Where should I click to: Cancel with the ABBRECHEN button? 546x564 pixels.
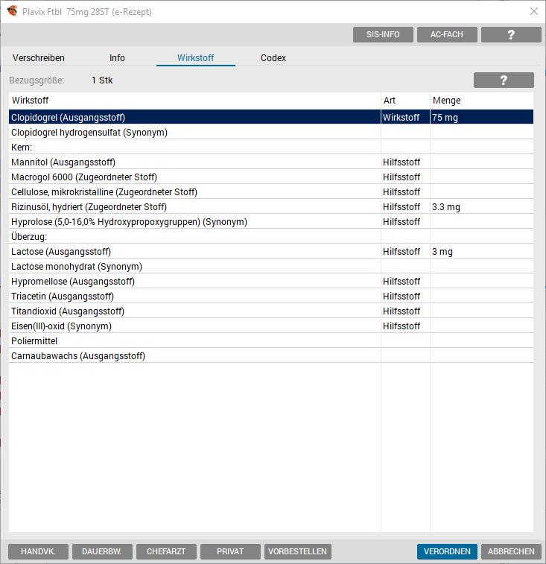tap(511, 551)
